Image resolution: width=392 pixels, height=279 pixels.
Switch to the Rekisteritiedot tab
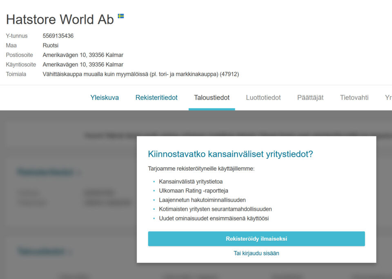pos(156,97)
